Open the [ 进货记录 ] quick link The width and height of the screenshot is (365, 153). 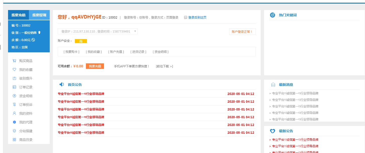point(138,52)
